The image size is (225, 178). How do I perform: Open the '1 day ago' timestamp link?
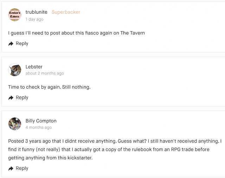click(34, 19)
